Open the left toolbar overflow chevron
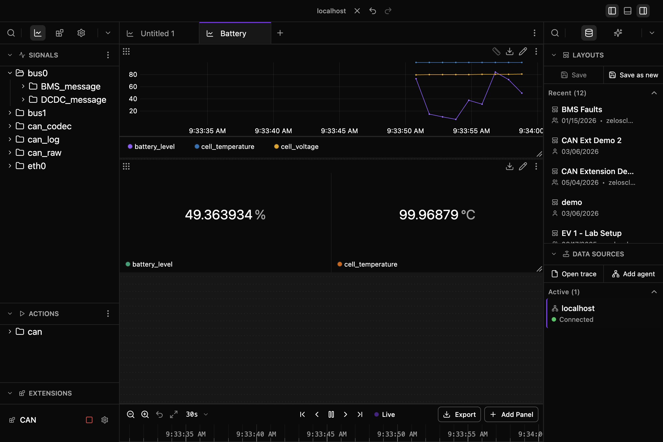 coord(108,33)
